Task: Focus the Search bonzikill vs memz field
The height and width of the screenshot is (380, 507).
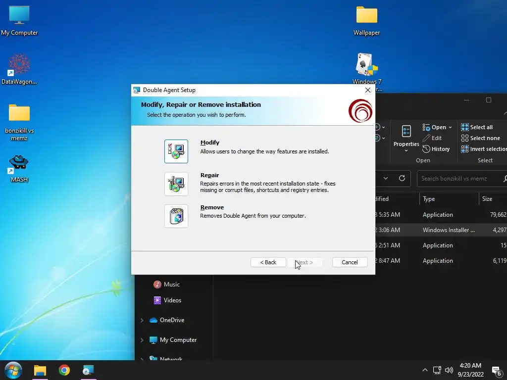Action: click(462, 179)
